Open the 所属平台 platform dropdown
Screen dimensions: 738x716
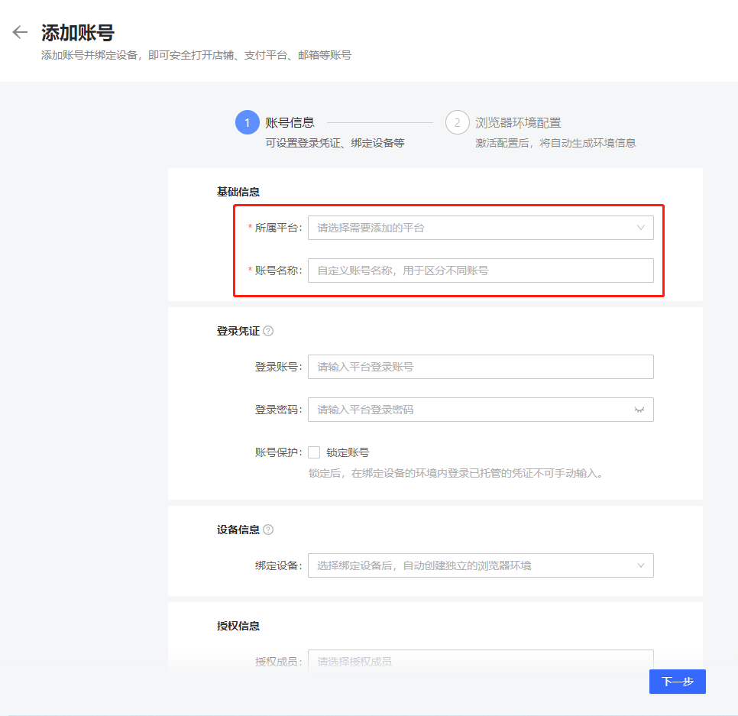coord(481,228)
